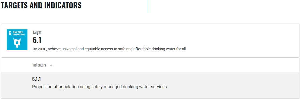The width and height of the screenshot is (300, 99).
Task: Open indicator 6.1.1 heading
Action: [x=36, y=79]
